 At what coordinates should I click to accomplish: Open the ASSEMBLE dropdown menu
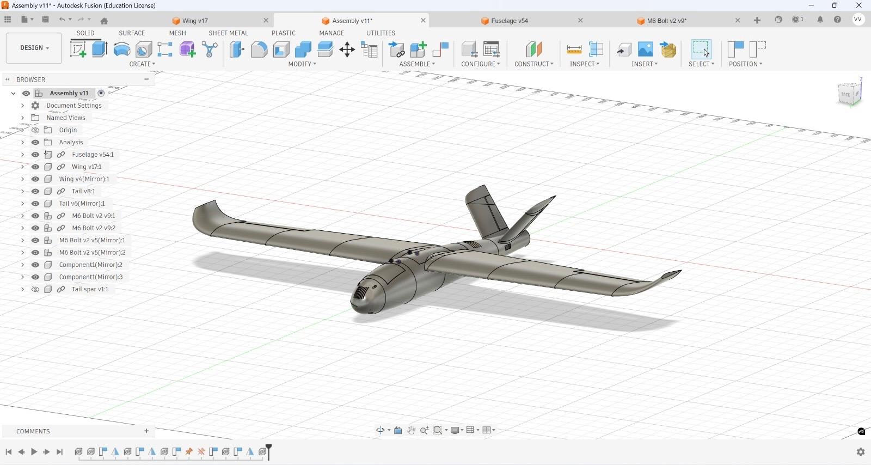tap(417, 64)
